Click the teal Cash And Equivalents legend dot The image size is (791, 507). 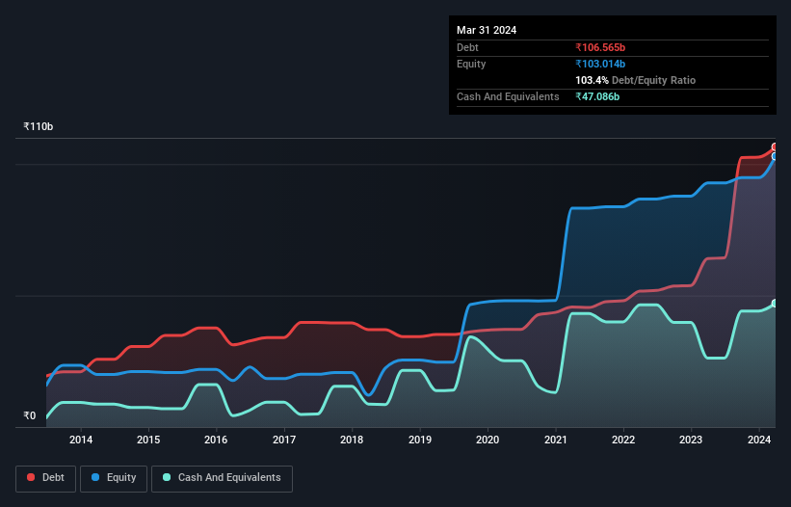coord(167,477)
